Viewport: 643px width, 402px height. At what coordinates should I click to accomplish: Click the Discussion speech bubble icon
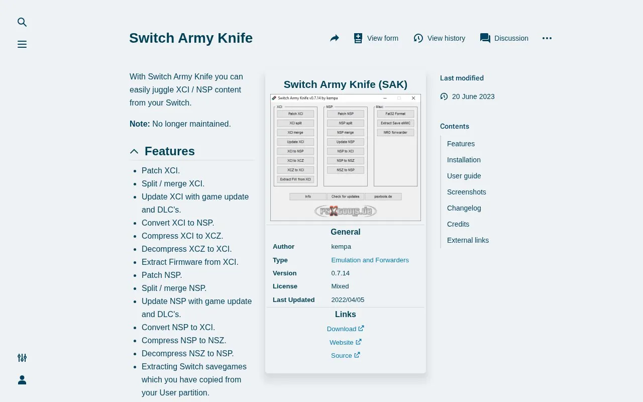(x=485, y=38)
